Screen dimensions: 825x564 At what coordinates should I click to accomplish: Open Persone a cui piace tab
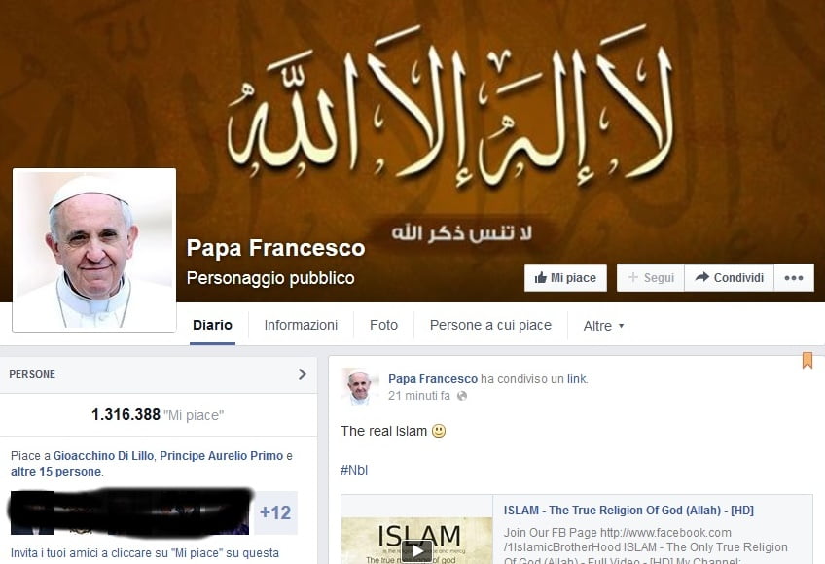tap(490, 325)
